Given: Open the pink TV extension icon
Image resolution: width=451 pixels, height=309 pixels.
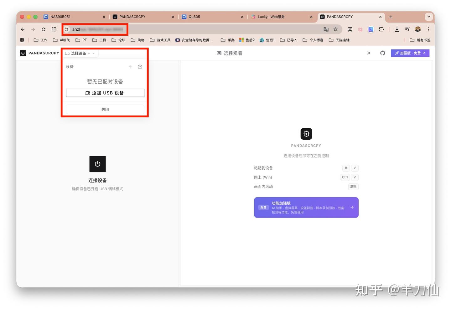Looking at the screenshot, I should (360, 29).
